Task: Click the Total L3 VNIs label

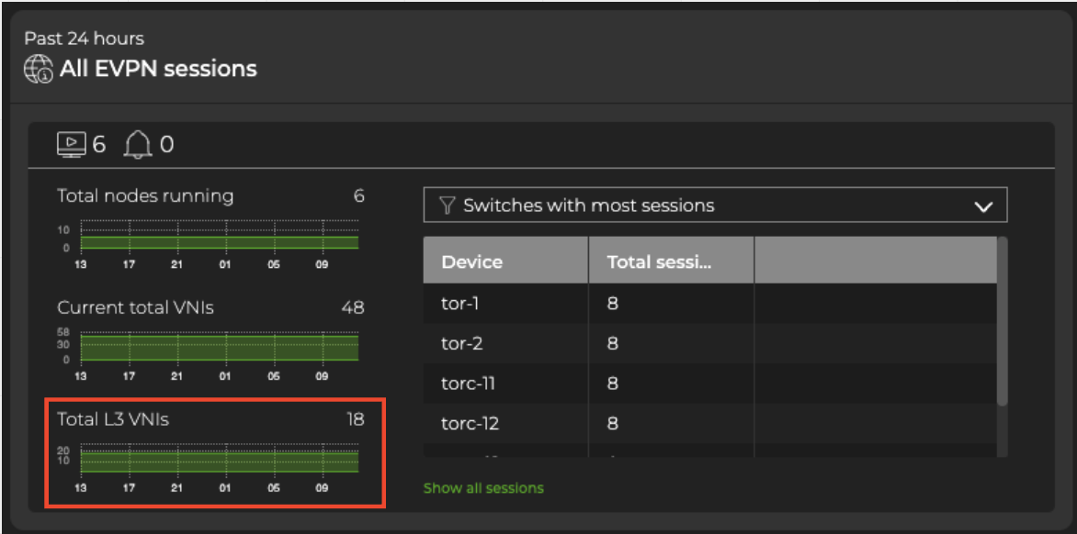Action: point(113,419)
